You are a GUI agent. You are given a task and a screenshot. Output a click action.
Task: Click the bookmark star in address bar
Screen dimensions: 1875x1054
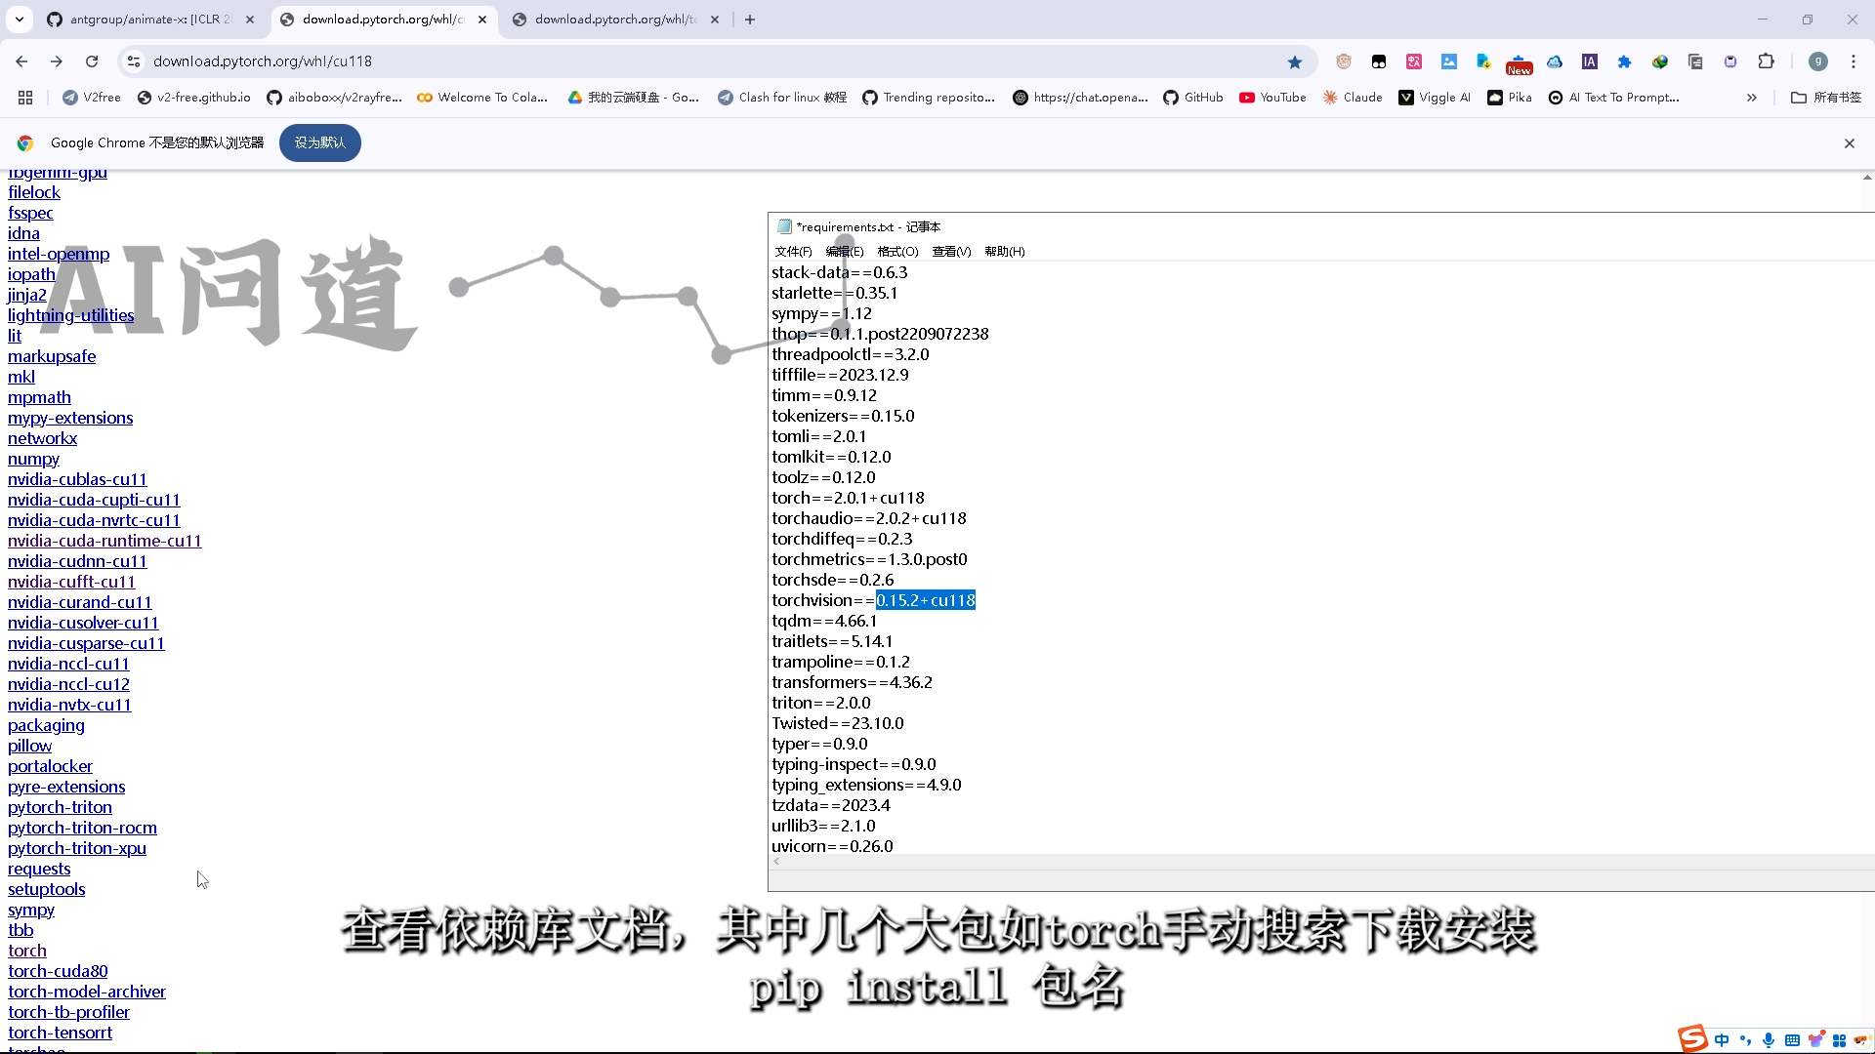(x=1295, y=61)
